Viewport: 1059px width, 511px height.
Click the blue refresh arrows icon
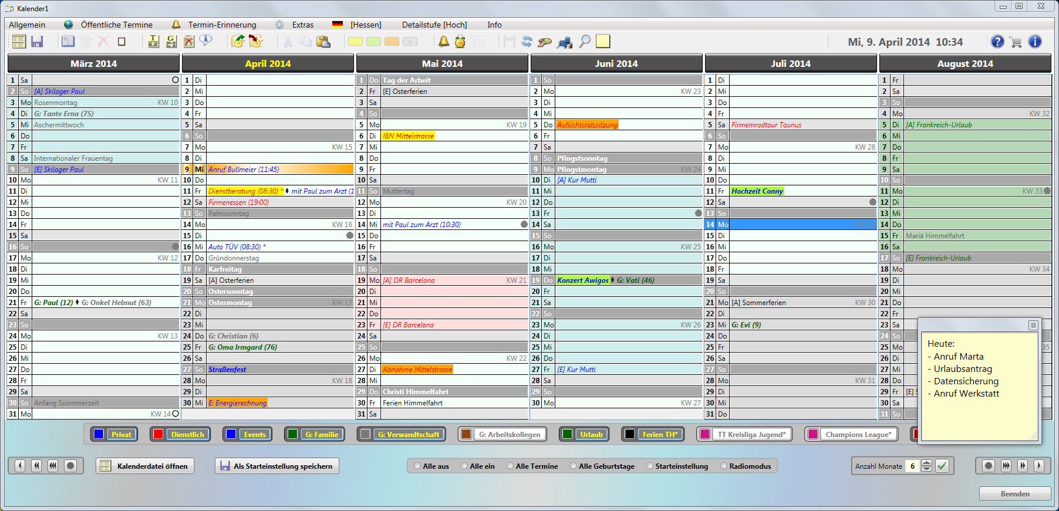click(527, 42)
